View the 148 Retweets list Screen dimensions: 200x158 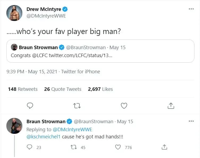tap(23, 89)
